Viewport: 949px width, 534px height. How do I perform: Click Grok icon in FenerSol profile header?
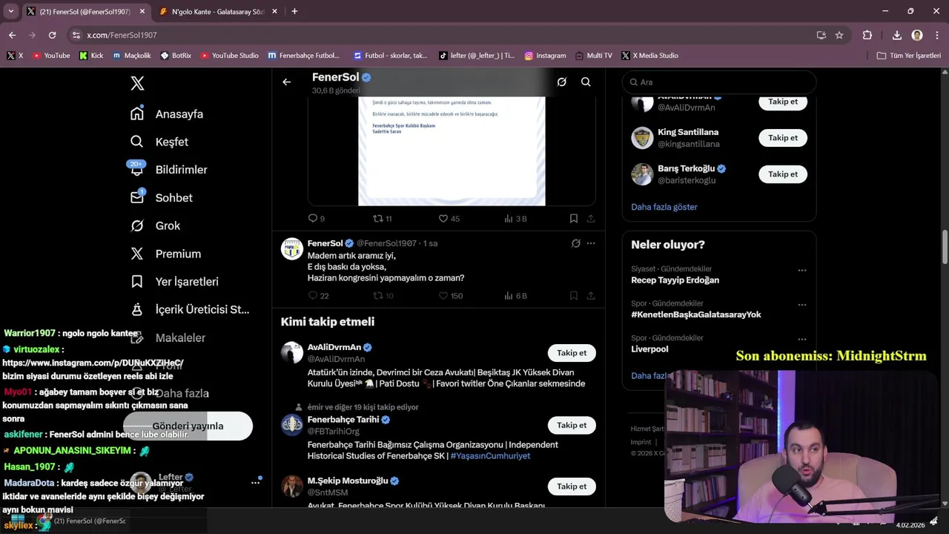click(x=562, y=82)
